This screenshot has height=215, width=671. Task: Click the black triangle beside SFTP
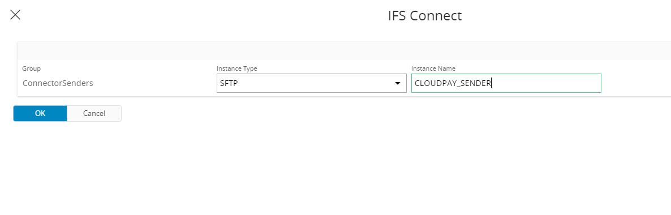pos(398,84)
